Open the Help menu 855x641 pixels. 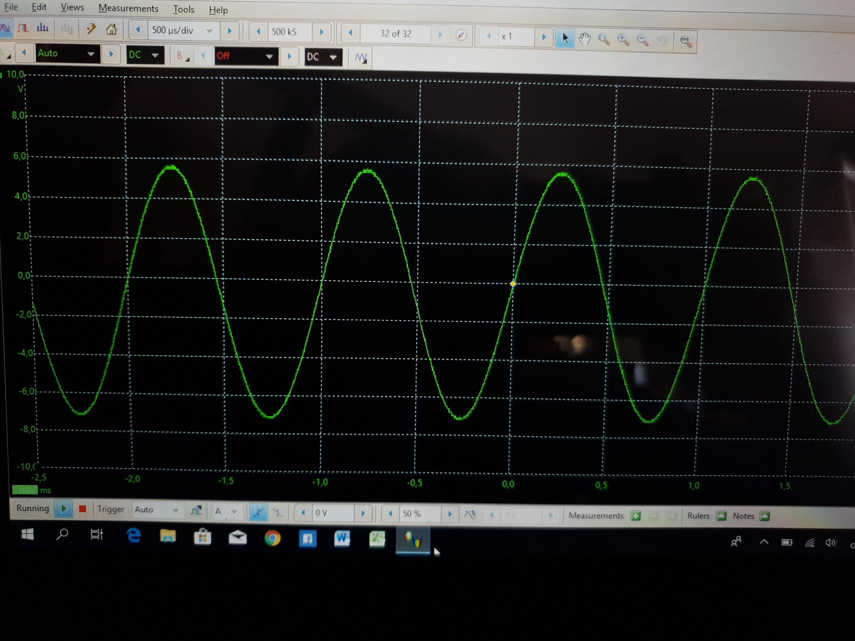click(x=218, y=10)
